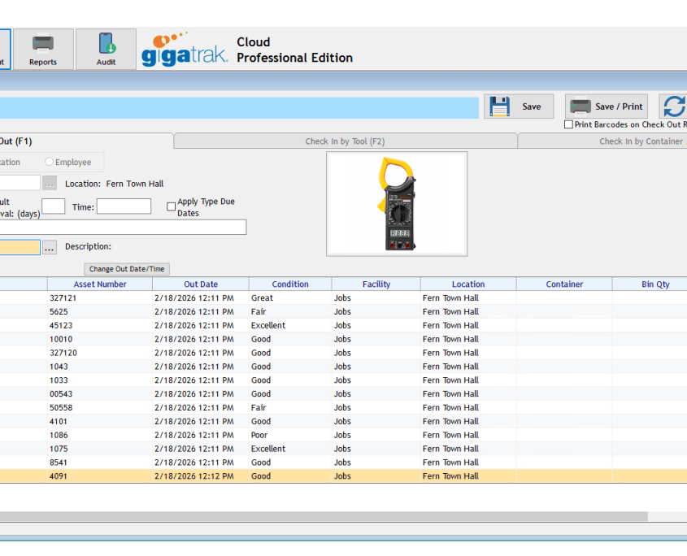The width and height of the screenshot is (687, 556).
Task: Open the Reports printer icon
Action: coord(43,44)
